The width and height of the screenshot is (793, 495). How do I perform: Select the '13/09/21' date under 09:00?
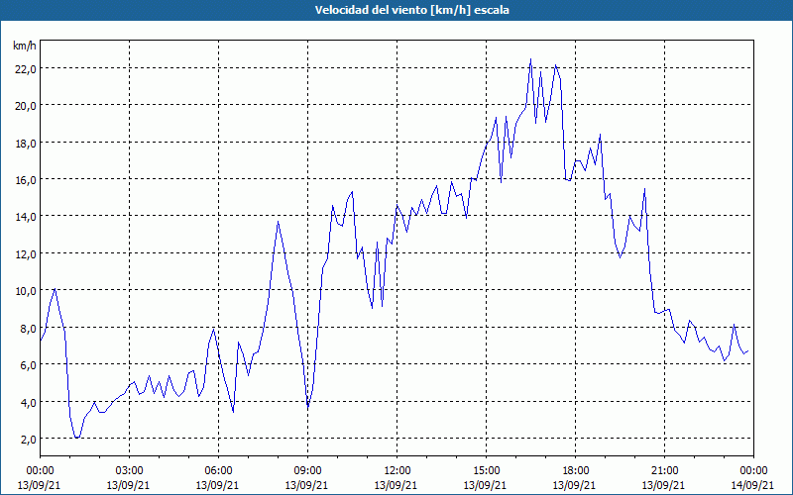307,485
